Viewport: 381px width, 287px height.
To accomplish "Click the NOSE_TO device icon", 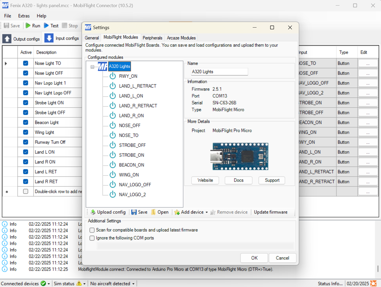I will [113, 135].
